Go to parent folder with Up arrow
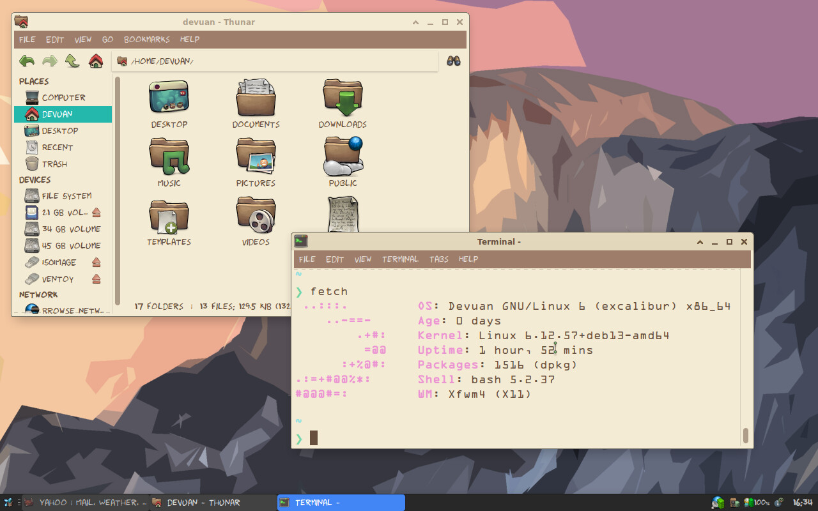Screen dimensions: 818x511 (73, 61)
